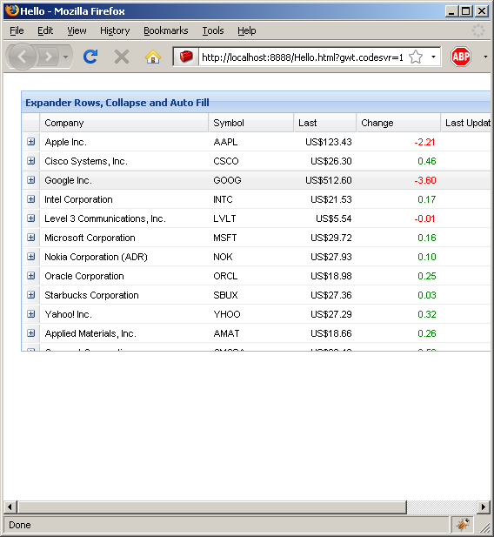Sort by the Symbol column header

point(251,123)
